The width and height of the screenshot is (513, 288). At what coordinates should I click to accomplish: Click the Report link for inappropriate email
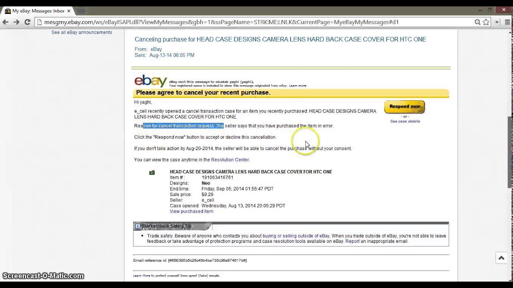coord(352,242)
